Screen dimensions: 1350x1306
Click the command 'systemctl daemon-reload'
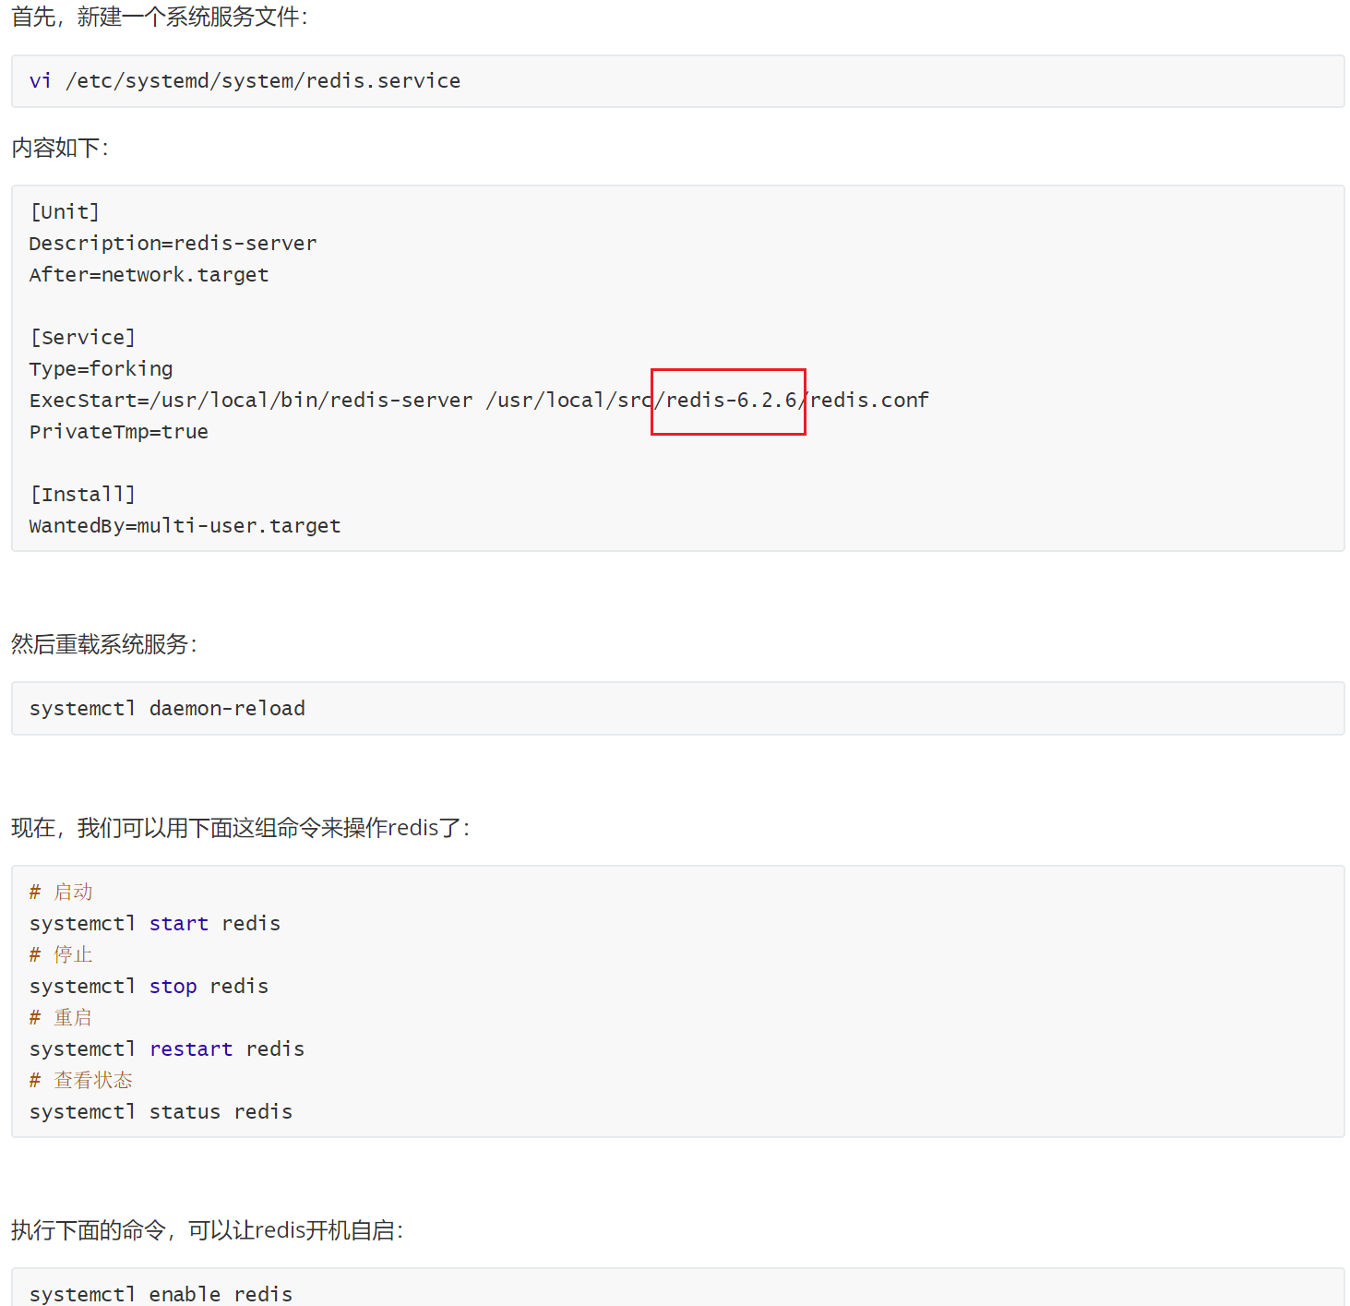click(x=167, y=709)
